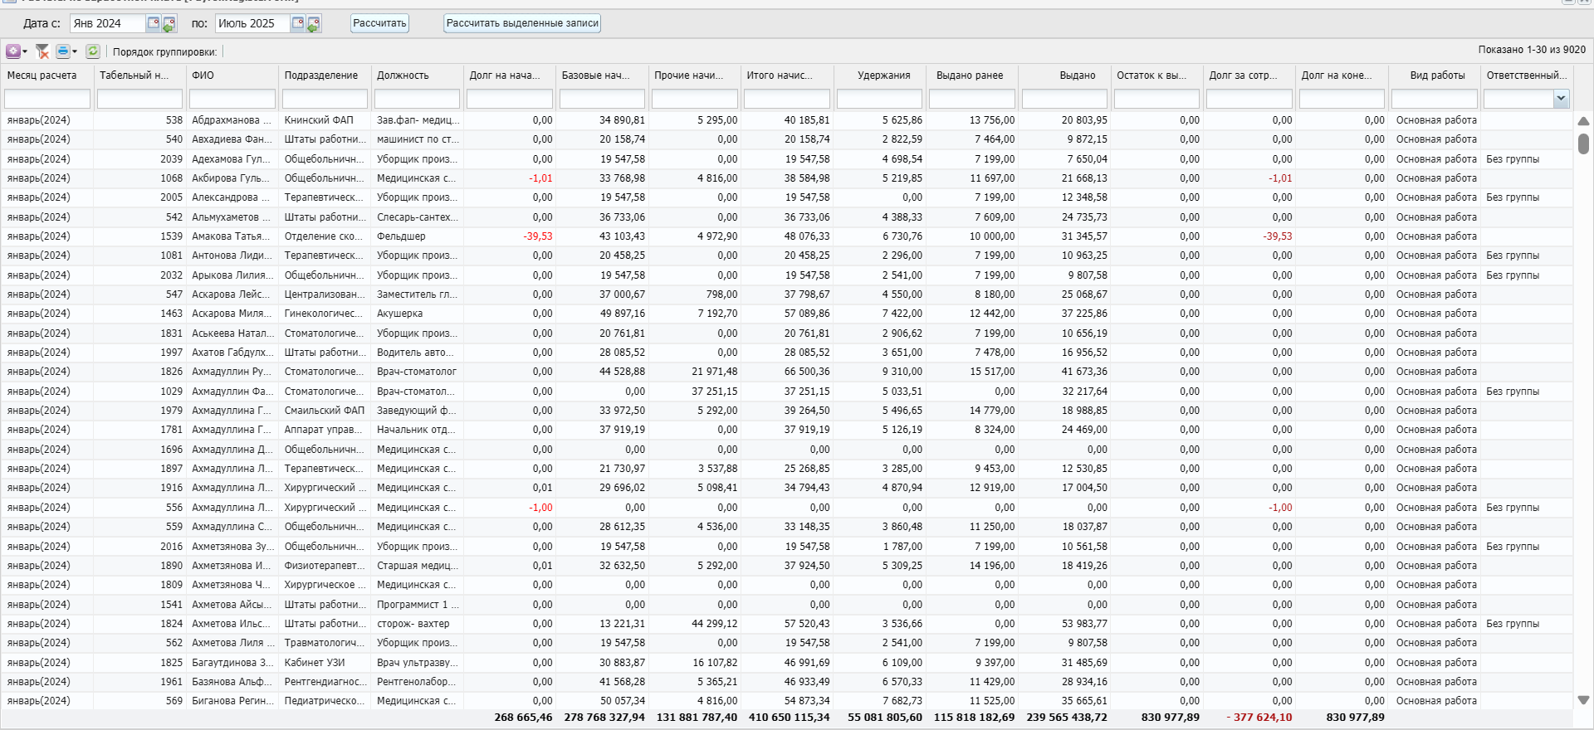Click the blue print icon
Screen dimensions: 1594x730
(63, 51)
